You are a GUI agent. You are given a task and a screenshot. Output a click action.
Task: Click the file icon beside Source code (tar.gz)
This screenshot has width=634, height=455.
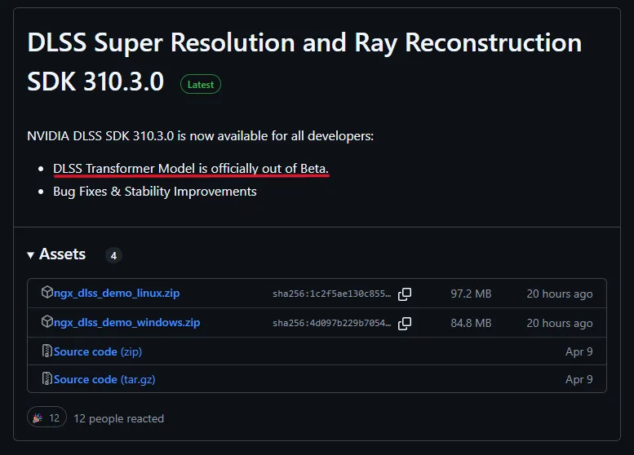pyautogui.click(x=47, y=379)
